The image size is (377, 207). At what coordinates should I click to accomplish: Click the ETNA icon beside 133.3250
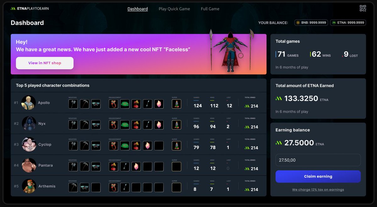coord(279,98)
